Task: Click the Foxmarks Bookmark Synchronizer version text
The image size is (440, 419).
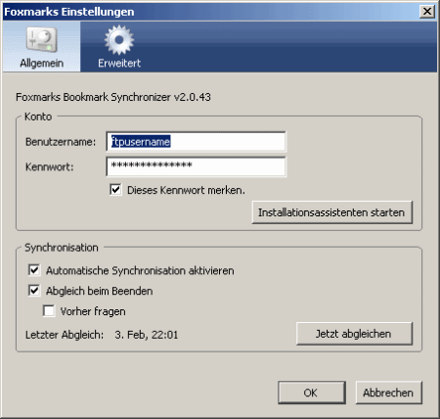Action: [113, 97]
